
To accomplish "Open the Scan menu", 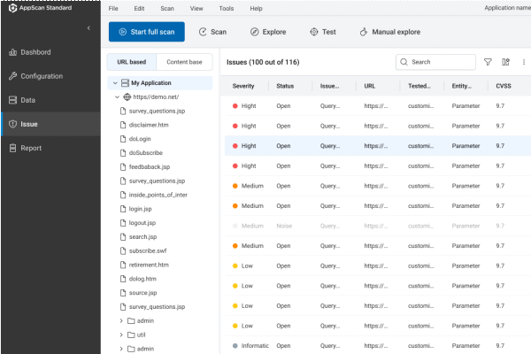I will (x=166, y=8).
